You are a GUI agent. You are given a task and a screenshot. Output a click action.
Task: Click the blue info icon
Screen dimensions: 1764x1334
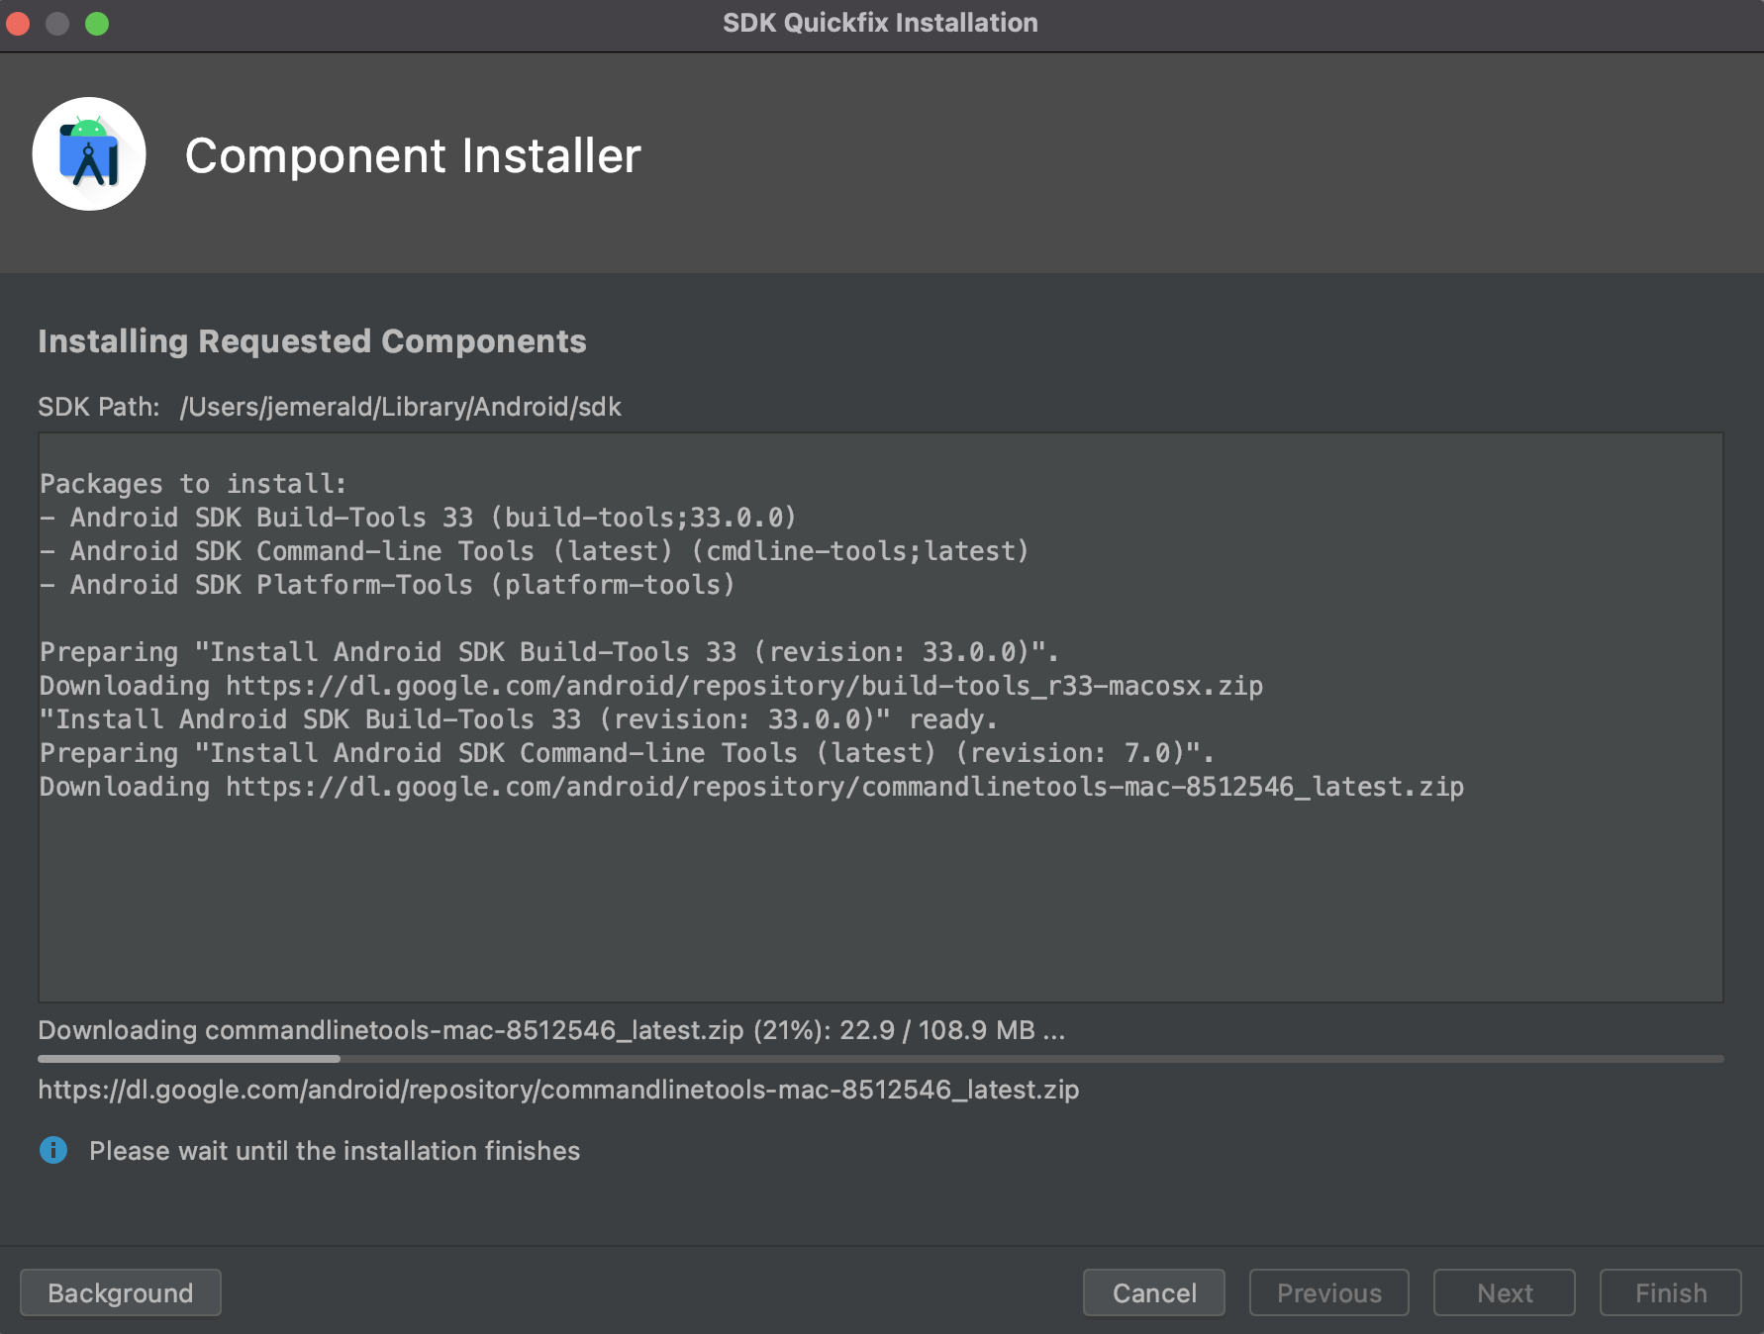[53, 1150]
